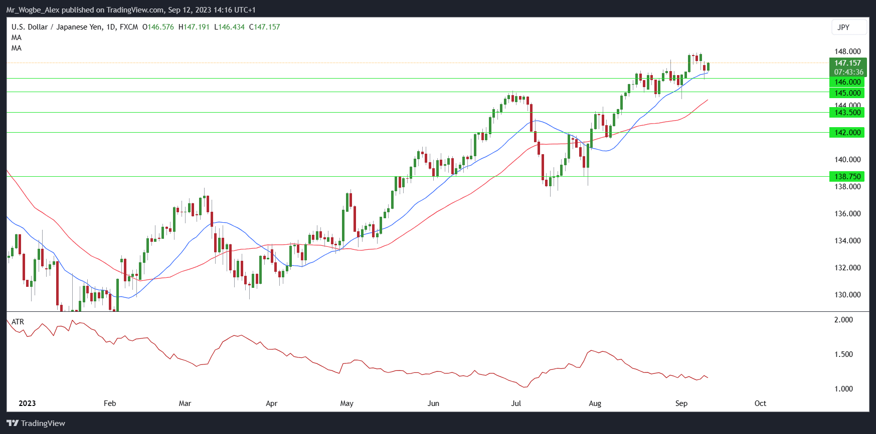Click the ATR 1.500 axis value
Image resolution: width=876 pixels, height=434 pixels.
coord(843,354)
